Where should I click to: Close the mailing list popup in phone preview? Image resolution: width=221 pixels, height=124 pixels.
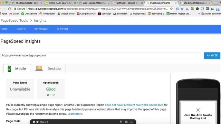198,110
